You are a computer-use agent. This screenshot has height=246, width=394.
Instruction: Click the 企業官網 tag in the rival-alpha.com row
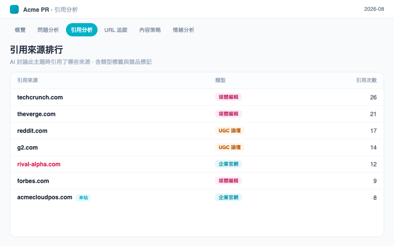coord(229,164)
